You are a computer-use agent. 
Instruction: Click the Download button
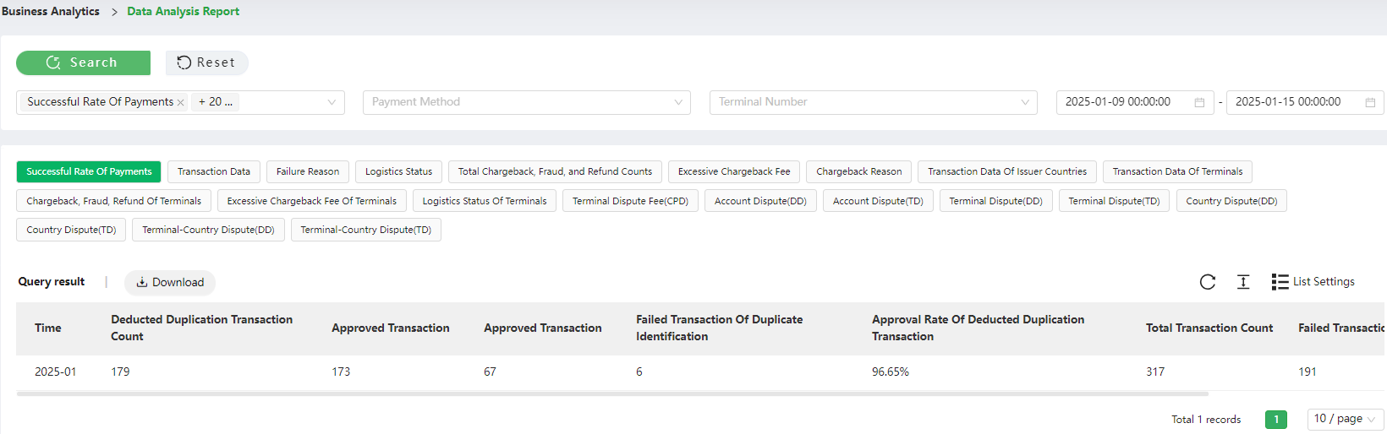pos(170,283)
